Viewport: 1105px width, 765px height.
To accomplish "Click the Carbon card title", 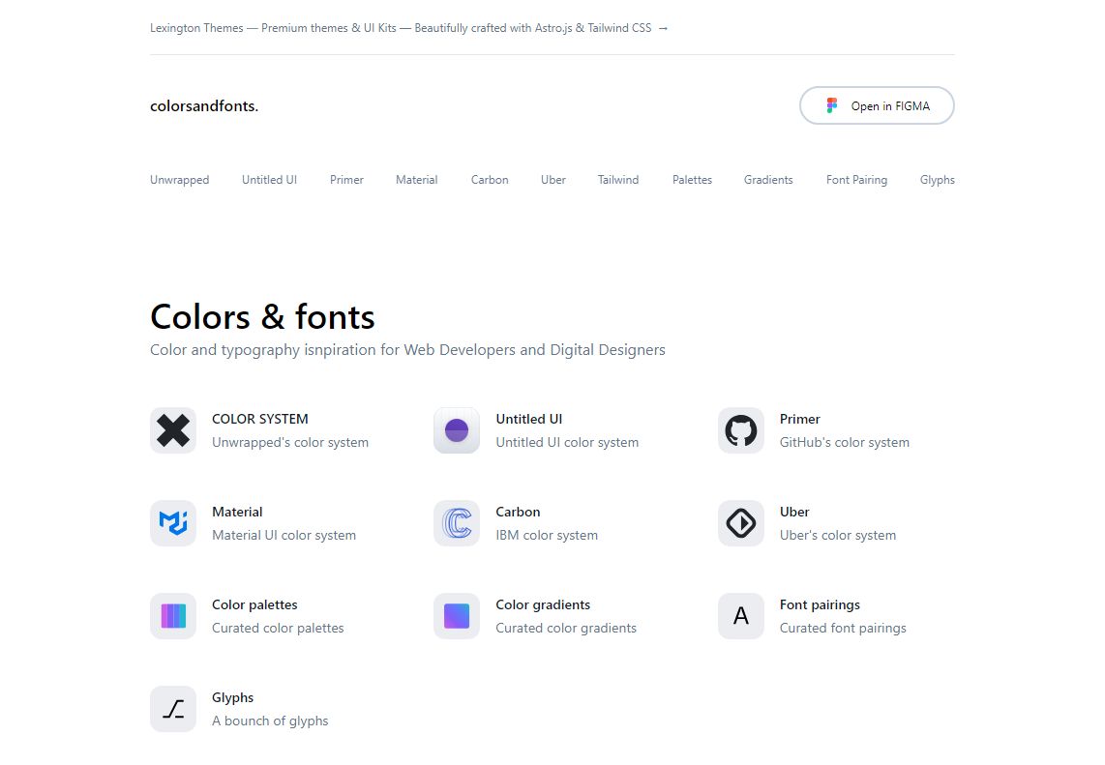I will (518, 513).
